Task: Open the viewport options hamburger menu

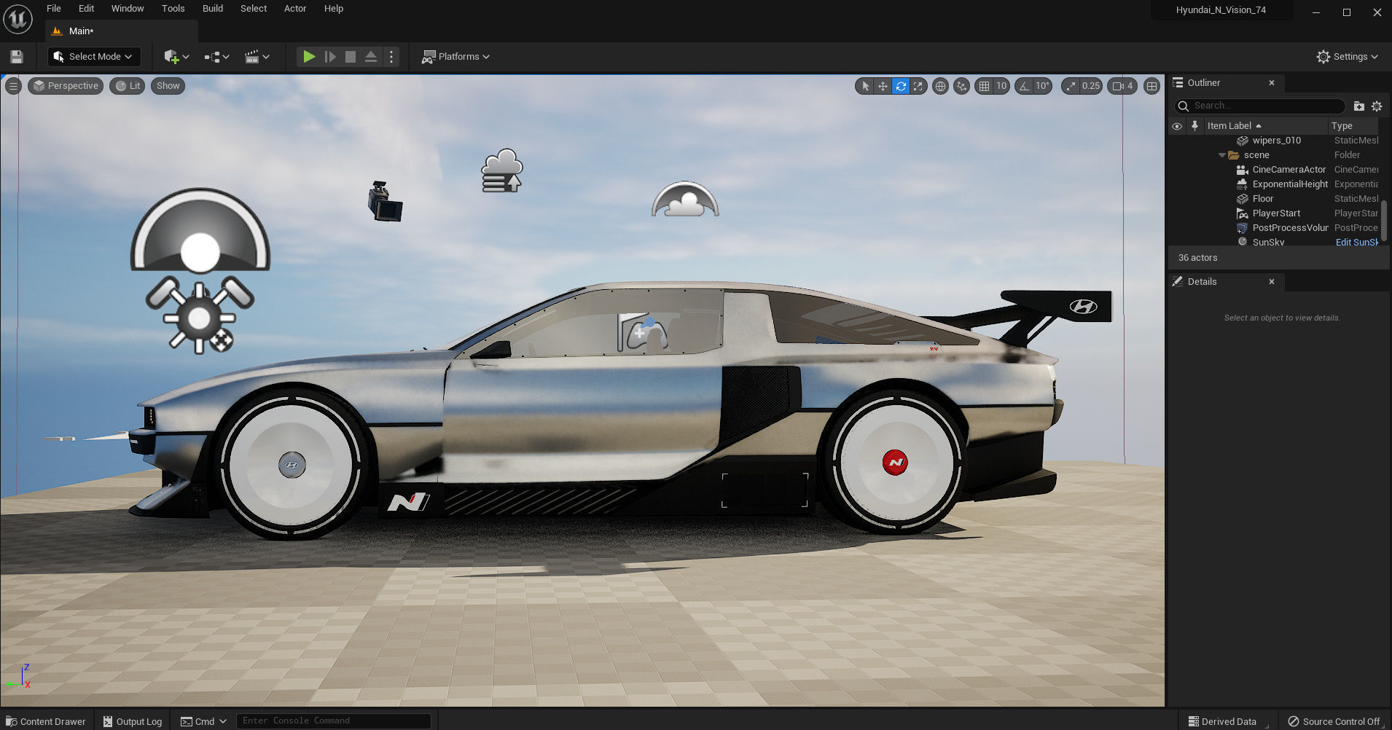Action: (13, 86)
